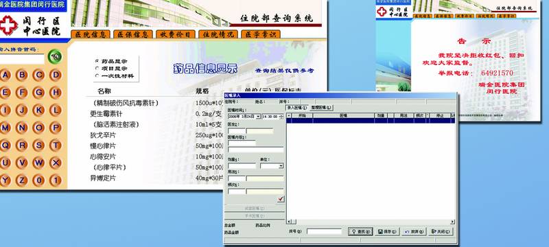
Task: Switch to the 住院情况 tab
Action: click(218, 34)
